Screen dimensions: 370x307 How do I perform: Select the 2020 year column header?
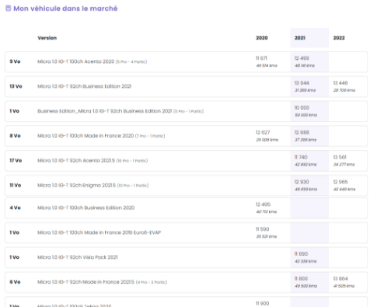[x=262, y=38]
